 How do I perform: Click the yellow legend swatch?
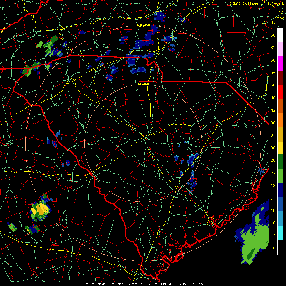tap(281, 148)
